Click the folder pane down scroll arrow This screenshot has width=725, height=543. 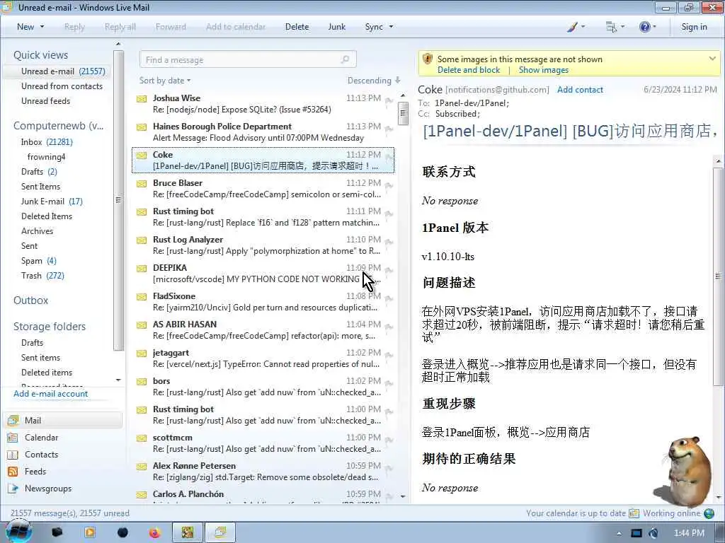pyautogui.click(x=118, y=380)
